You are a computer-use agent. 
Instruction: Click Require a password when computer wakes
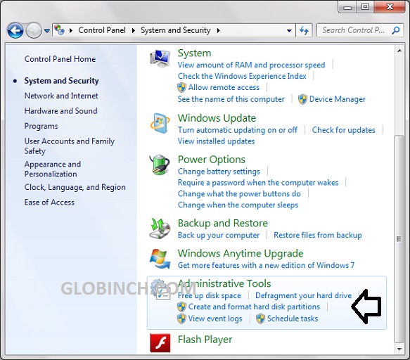(258, 183)
